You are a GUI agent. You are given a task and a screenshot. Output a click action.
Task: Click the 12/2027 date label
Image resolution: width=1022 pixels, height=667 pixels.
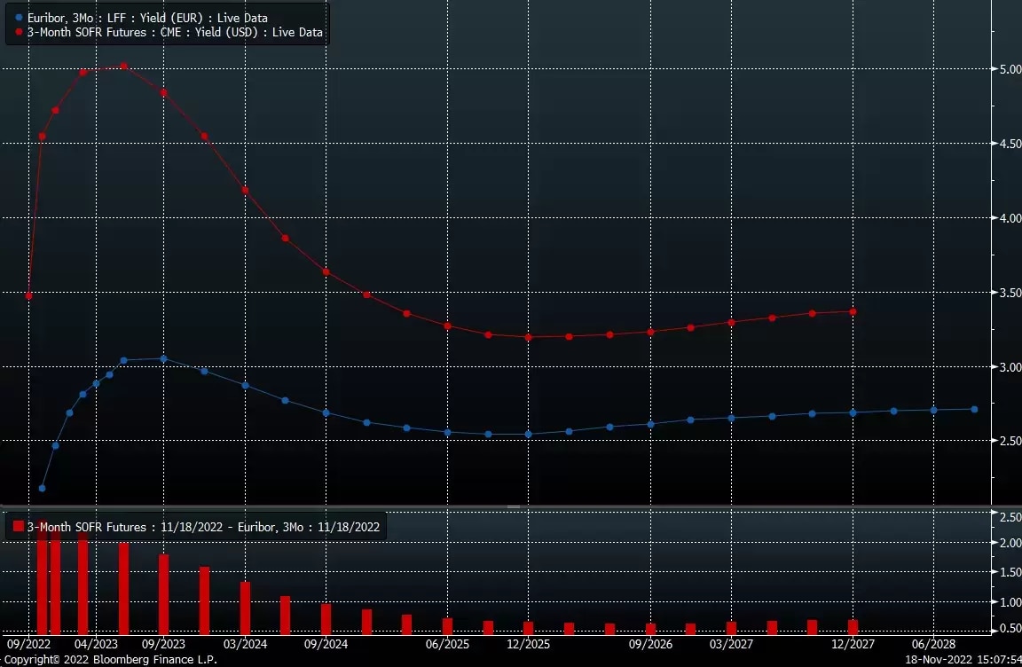[x=853, y=644]
